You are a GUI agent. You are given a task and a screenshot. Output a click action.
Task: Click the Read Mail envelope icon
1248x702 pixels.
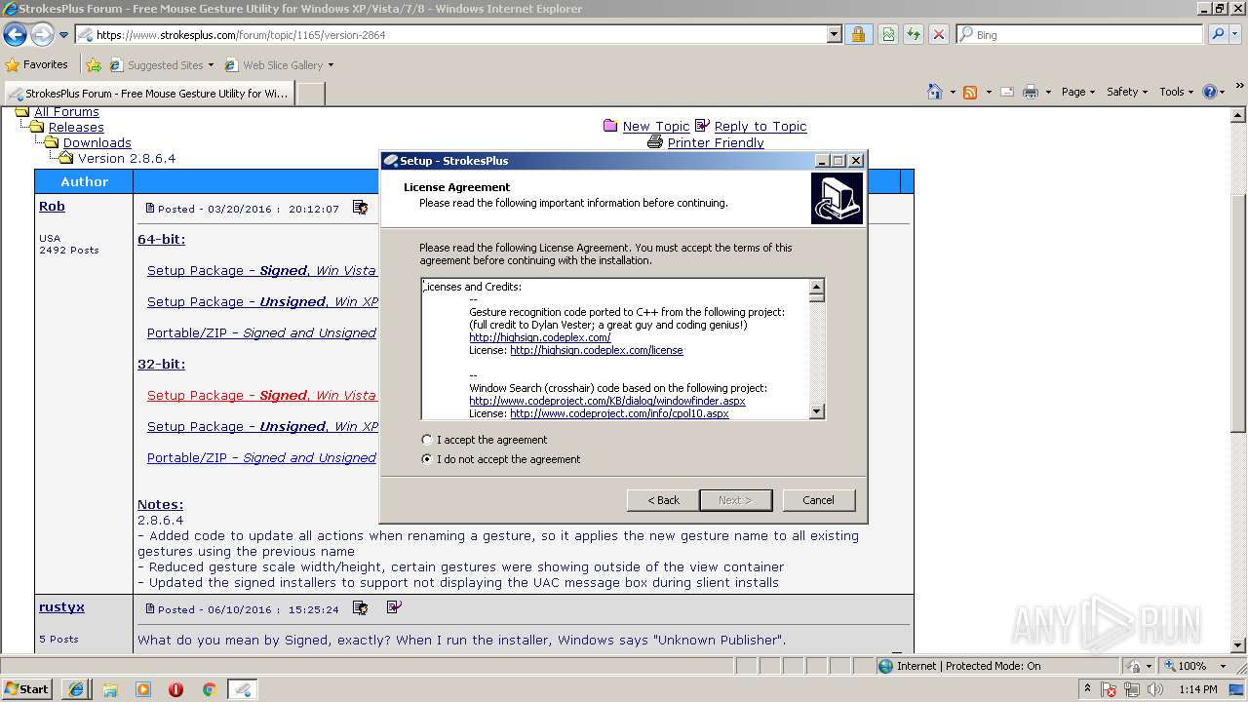[x=1006, y=92]
